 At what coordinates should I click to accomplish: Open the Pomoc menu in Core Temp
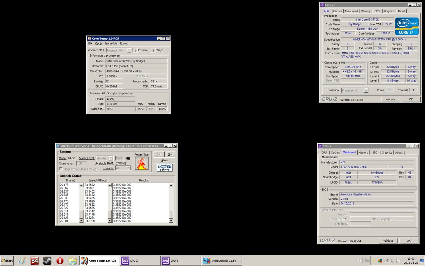pyautogui.click(x=124, y=44)
